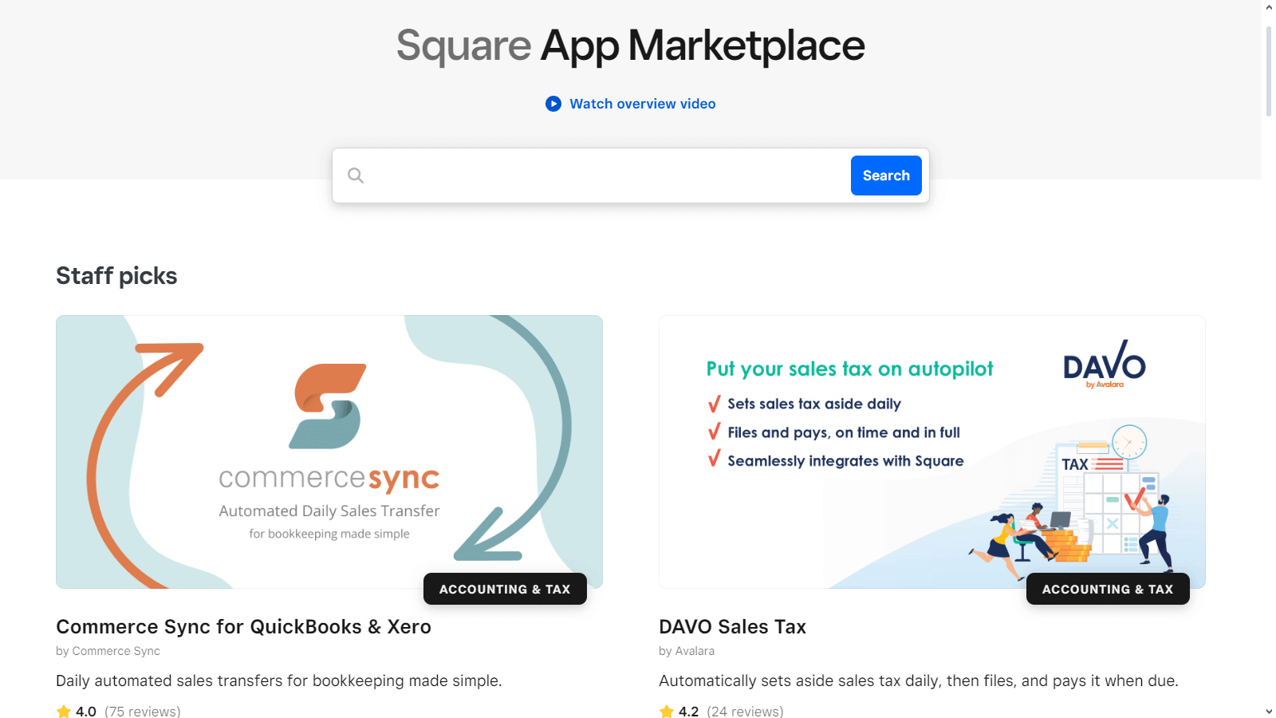Click the star rating icon for Commerce Sync

64,712
